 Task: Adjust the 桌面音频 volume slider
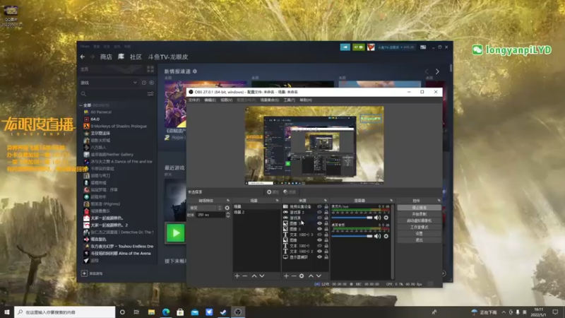coord(352,236)
